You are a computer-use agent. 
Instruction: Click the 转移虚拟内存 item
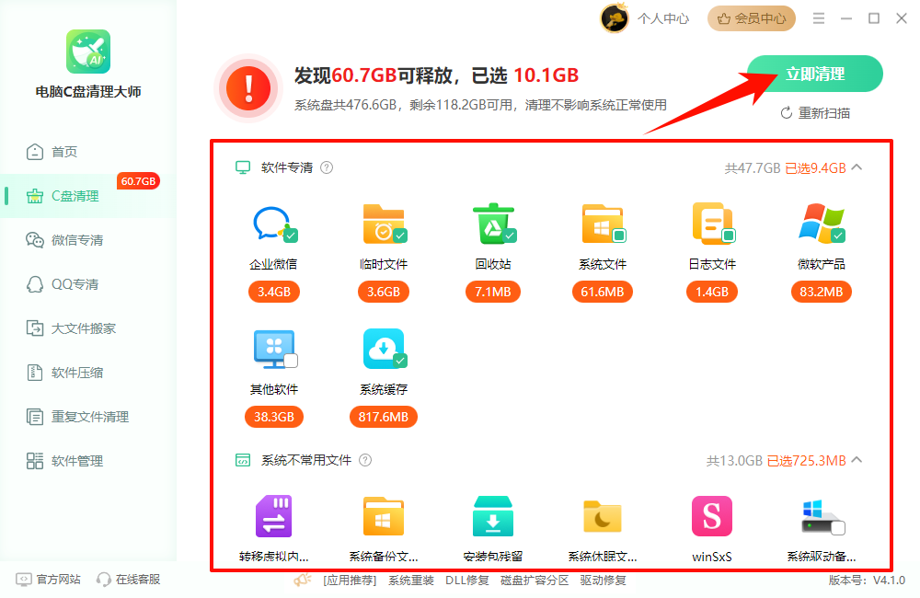click(x=274, y=515)
